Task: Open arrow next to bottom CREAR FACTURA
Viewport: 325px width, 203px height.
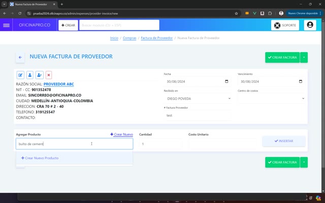Action: 304,162
